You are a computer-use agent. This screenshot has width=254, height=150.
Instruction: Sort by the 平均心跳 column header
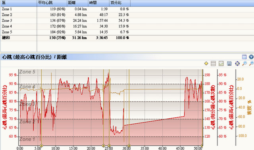52,3
